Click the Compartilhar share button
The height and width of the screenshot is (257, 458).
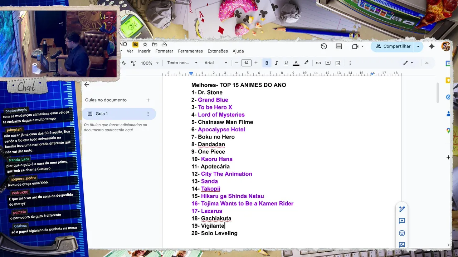393,46
